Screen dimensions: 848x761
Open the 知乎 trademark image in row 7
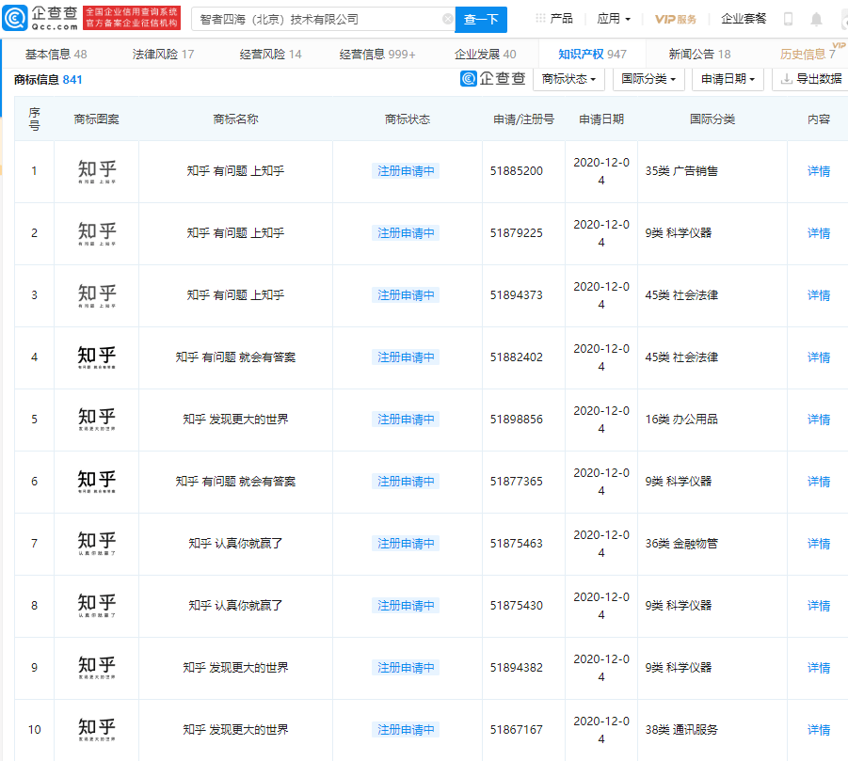click(97, 543)
